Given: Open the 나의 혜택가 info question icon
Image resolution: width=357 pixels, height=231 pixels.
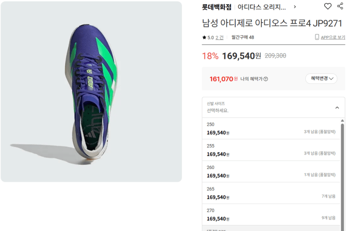Looking at the screenshot, I should coord(266,79).
